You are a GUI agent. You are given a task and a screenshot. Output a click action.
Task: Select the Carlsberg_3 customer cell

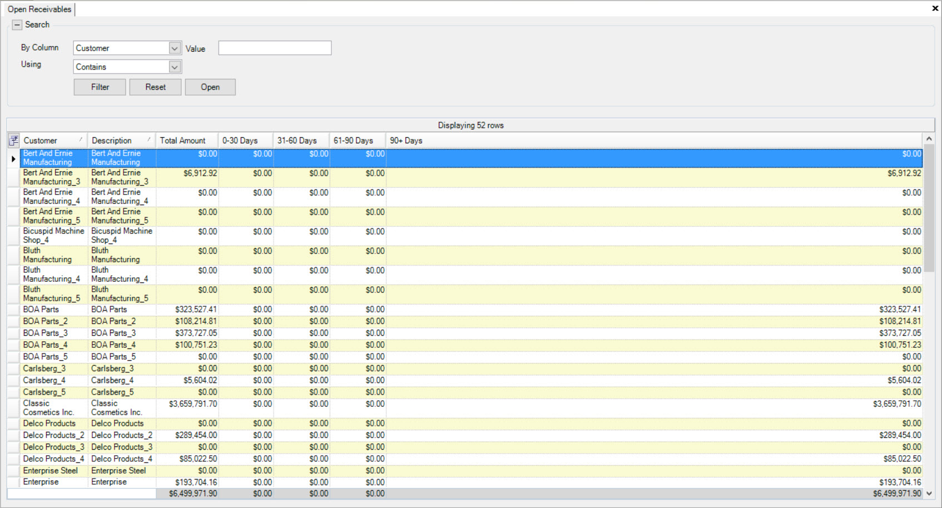click(x=54, y=369)
